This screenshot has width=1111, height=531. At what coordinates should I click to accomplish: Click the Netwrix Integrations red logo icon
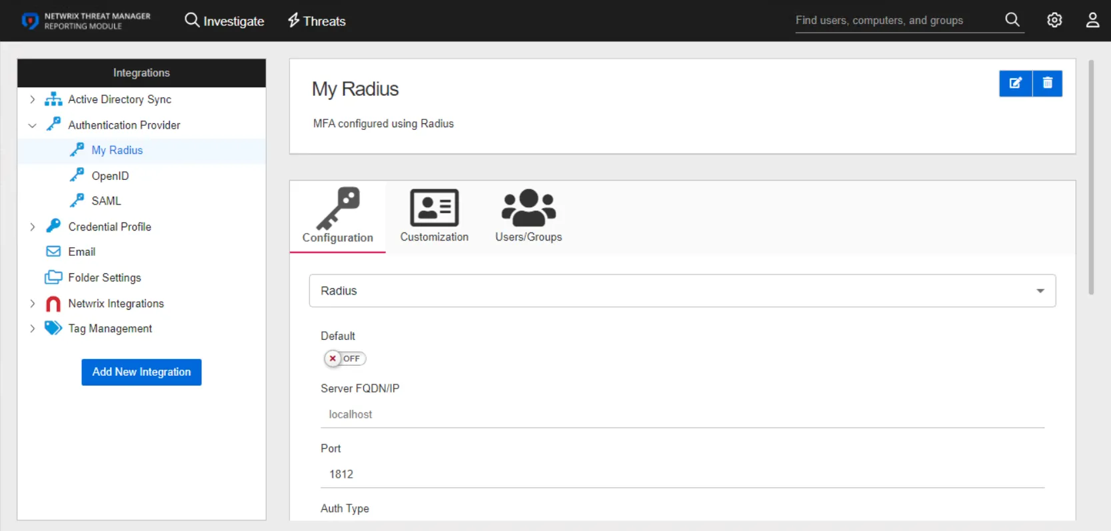[x=53, y=304]
